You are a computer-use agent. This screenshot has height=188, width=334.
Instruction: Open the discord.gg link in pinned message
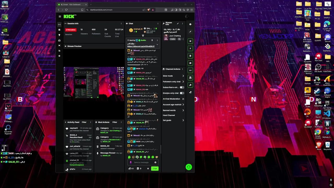point(141,46)
